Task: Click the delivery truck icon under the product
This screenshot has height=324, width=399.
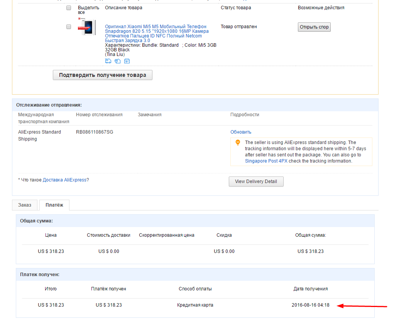Action: click(x=108, y=61)
